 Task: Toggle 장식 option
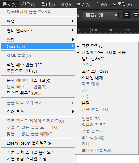pyautogui.click(x=107, y=90)
